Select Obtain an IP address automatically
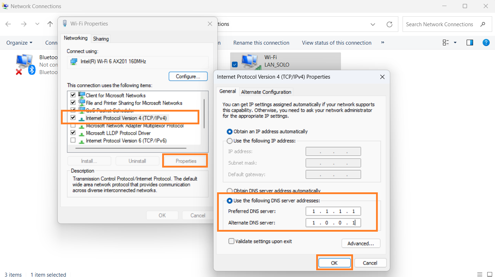This screenshot has width=495, height=277. click(267, 131)
